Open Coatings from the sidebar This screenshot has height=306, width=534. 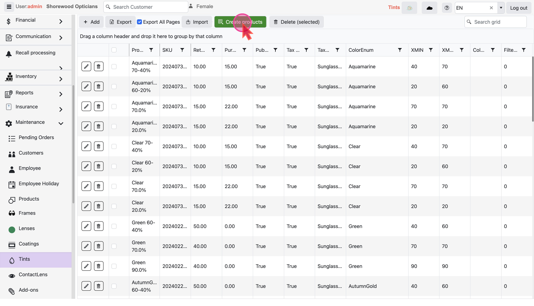[29, 244]
